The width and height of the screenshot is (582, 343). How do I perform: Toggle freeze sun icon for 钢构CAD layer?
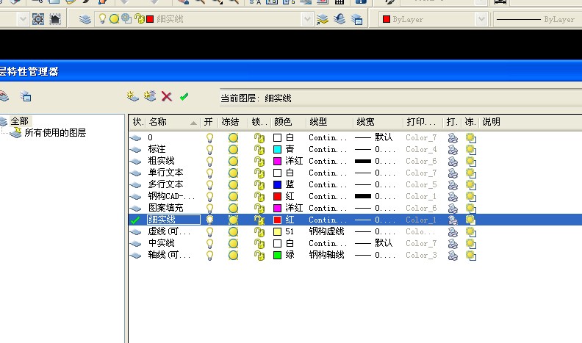233,197
